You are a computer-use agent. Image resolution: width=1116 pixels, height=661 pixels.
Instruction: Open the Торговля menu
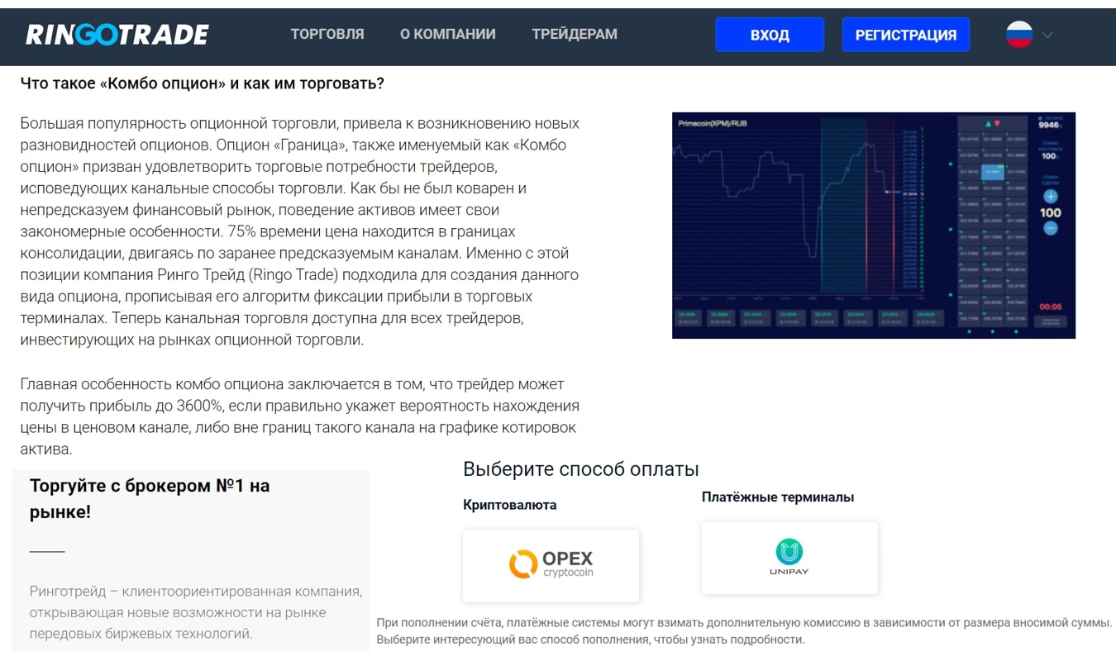click(x=327, y=34)
